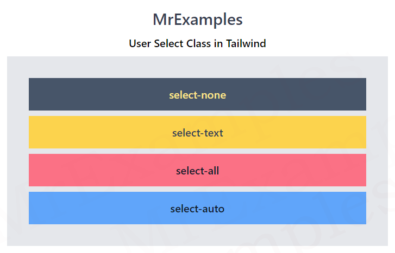This screenshot has width=395, height=253.
Task: Click the word 'Class' in the subtitle
Action: pyautogui.click(x=198, y=43)
